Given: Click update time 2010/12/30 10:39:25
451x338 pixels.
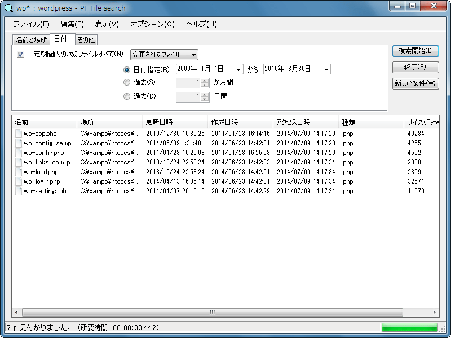Looking at the screenshot, I should (175, 134).
